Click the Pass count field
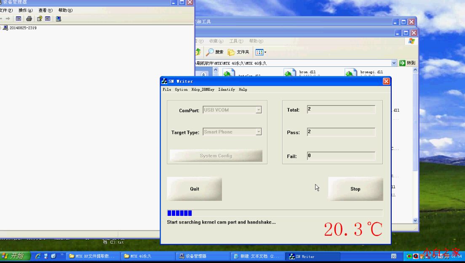 coord(341,132)
